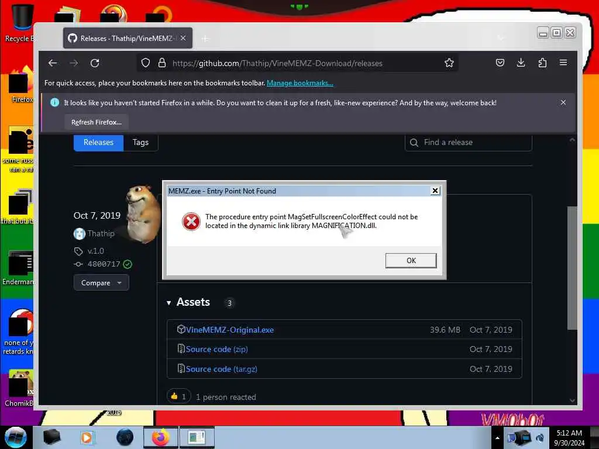599x449 pixels.
Task: Click the Manage bookmarks link
Action: (300, 83)
